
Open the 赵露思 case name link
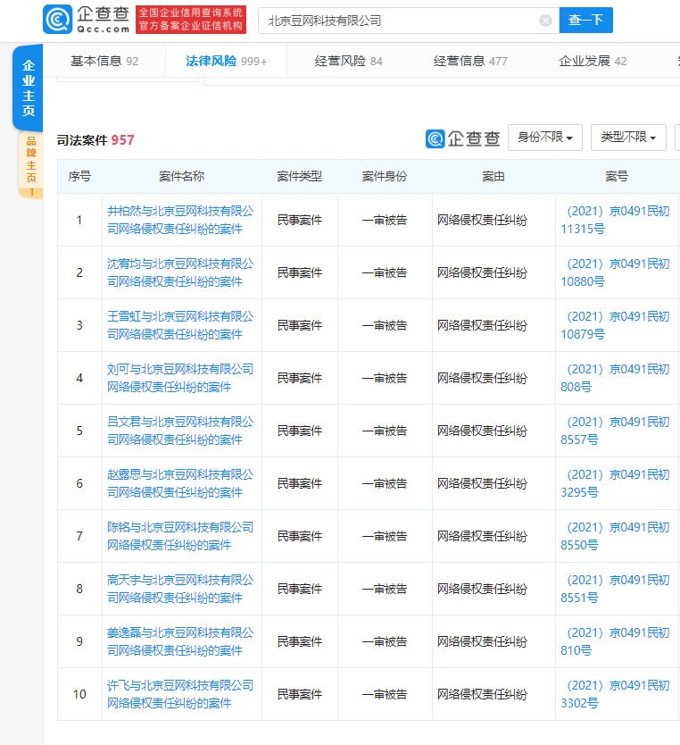[x=181, y=483]
